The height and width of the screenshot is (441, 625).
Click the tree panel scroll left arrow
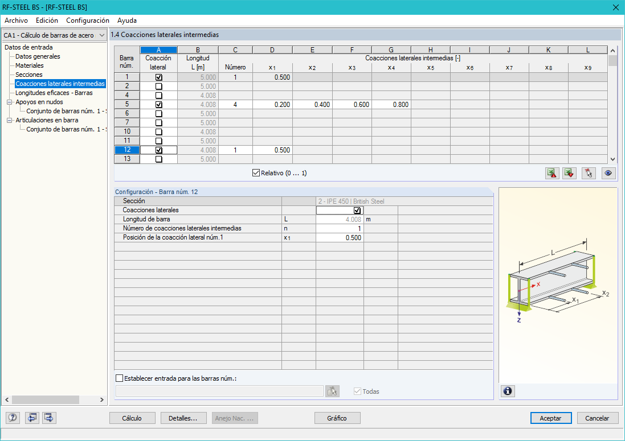[x=7, y=399]
